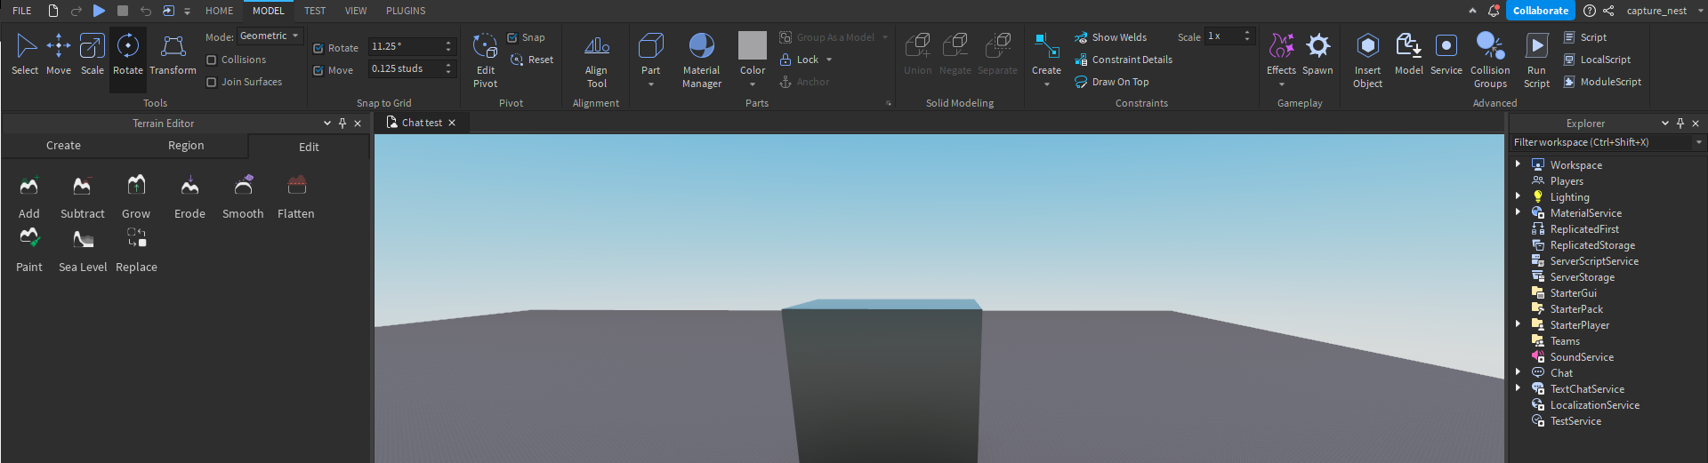Image resolution: width=1708 pixels, height=463 pixels.
Task: Click the Collaborate button
Action: pos(1540,11)
